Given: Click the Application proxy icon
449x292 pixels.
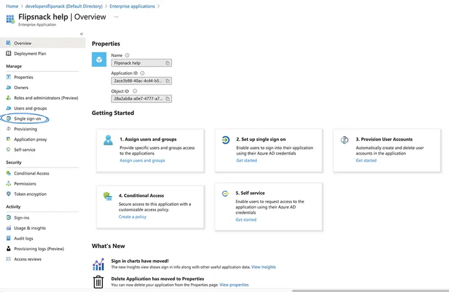Looking at the screenshot, I should click(9, 139).
